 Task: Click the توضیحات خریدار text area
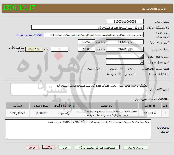(78, 129)
